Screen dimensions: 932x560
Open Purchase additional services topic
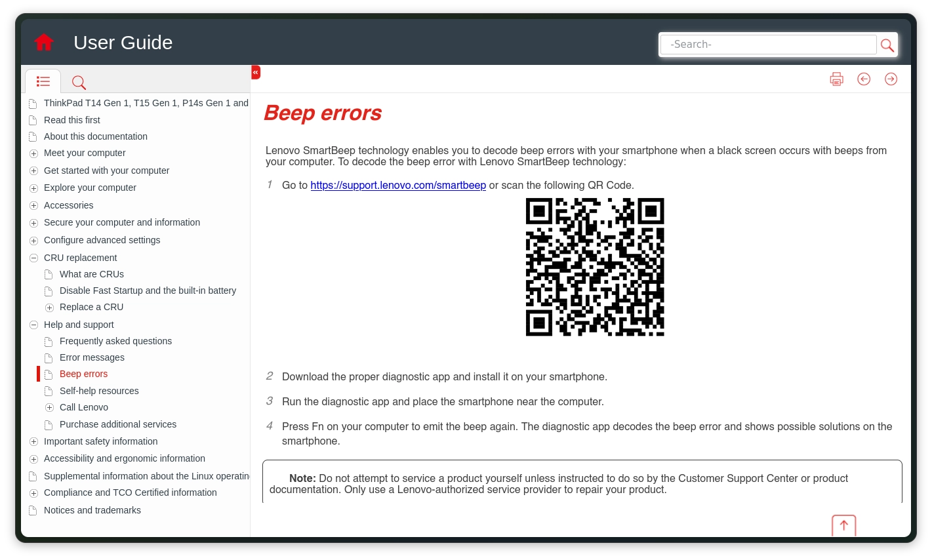(118, 424)
